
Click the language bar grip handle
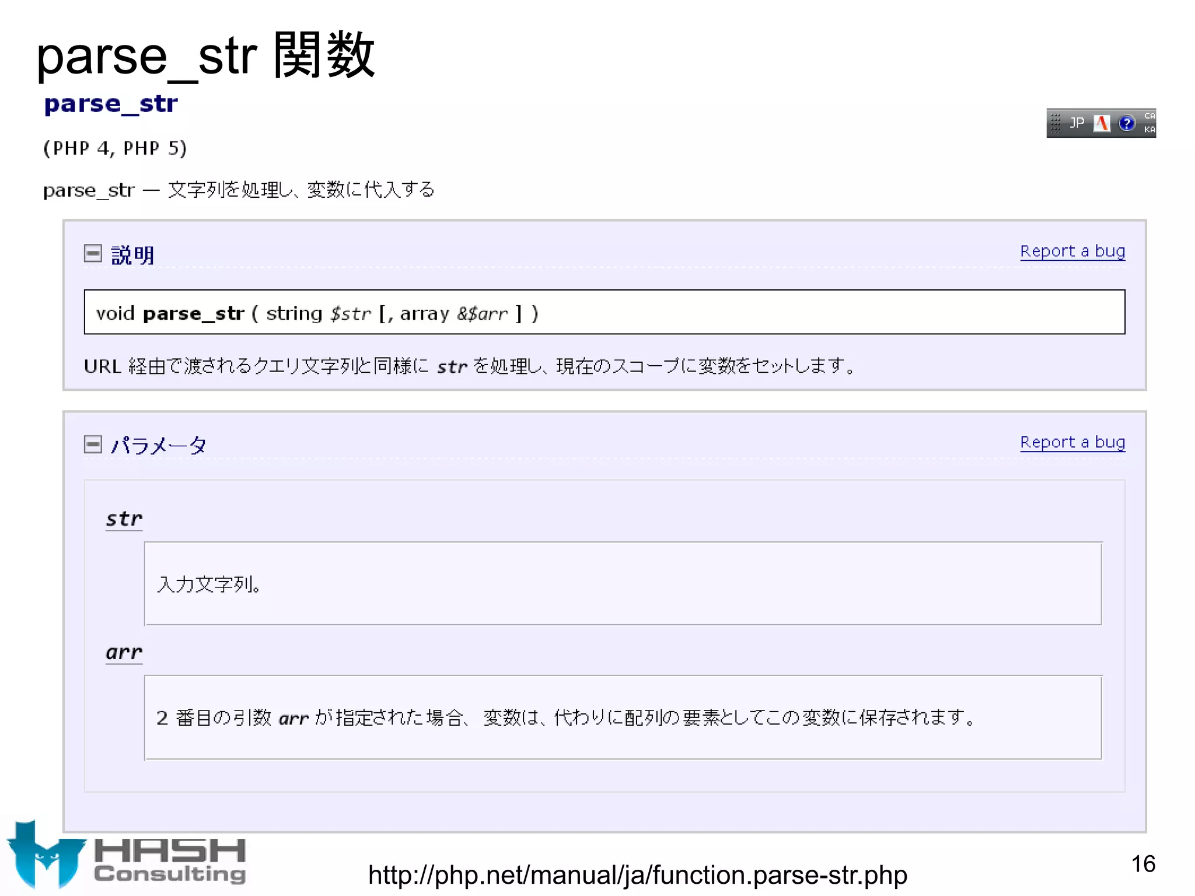[x=1055, y=123]
